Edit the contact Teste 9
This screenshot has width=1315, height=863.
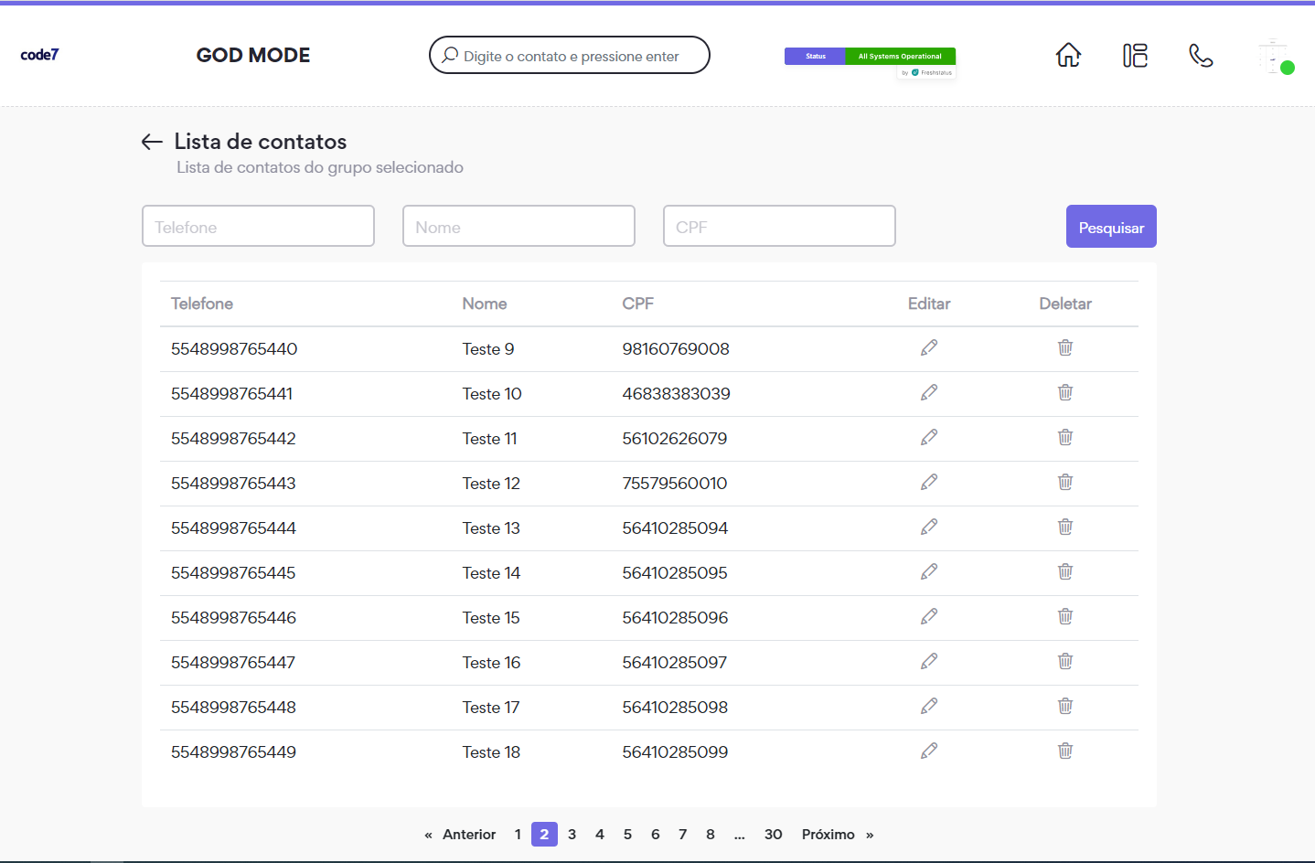(x=929, y=347)
